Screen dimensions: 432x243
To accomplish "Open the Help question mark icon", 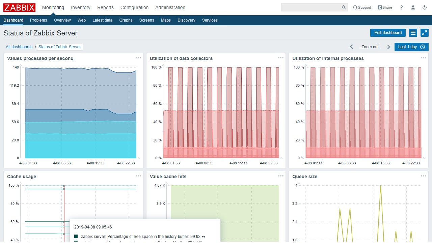I will coord(402,7).
